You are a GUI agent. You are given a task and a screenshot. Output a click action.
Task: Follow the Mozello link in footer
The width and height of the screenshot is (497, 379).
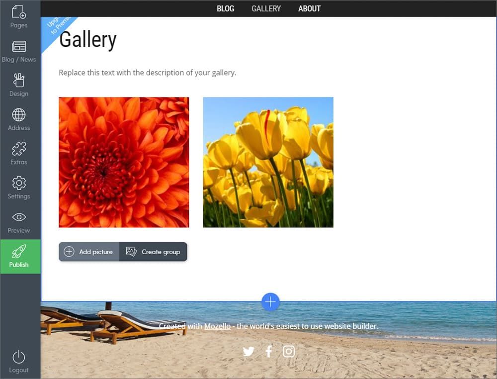pos(218,326)
